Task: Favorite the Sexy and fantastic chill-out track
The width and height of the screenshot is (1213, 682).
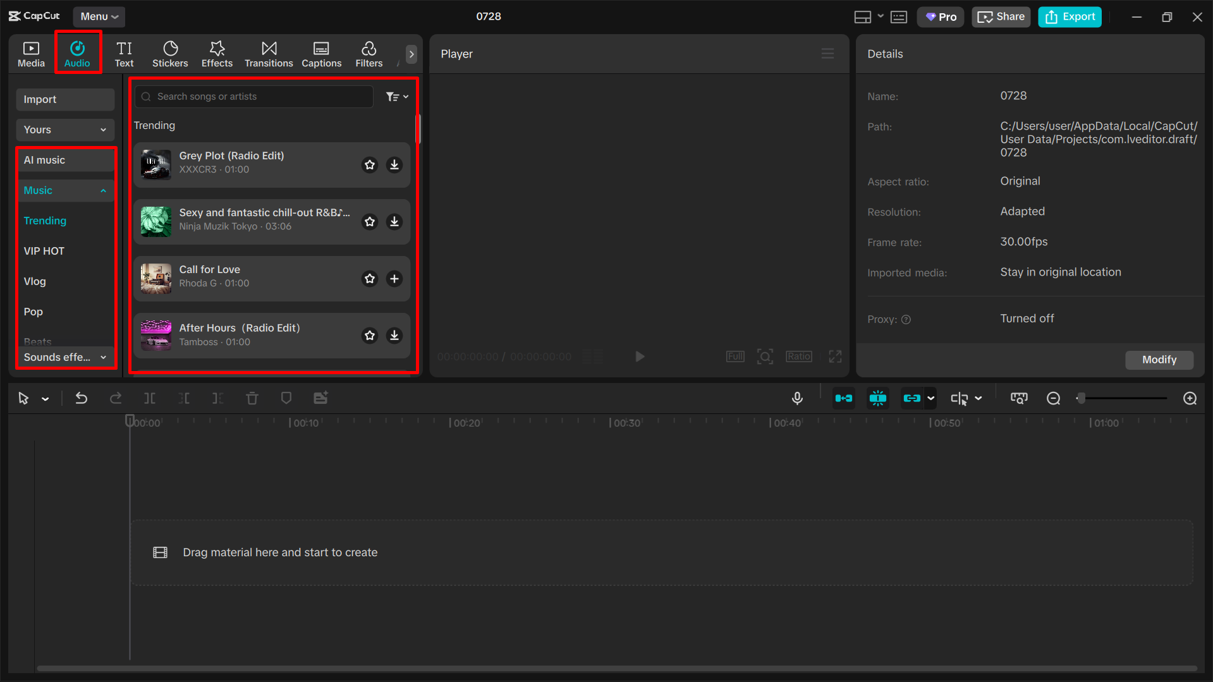Action: click(370, 222)
